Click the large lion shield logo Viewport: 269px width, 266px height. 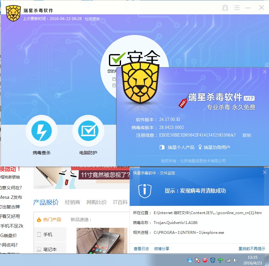[x=140, y=83]
